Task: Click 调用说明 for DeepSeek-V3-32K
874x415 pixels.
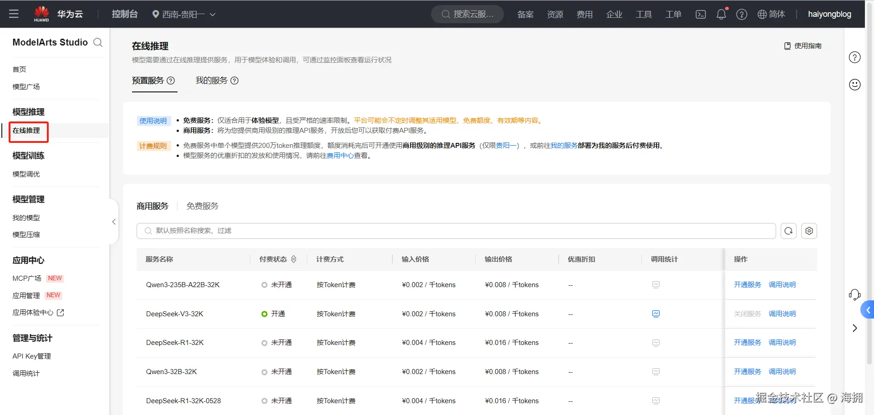Action: coord(782,314)
